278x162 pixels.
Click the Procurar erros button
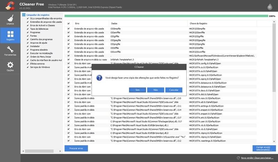click(x=76, y=148)
